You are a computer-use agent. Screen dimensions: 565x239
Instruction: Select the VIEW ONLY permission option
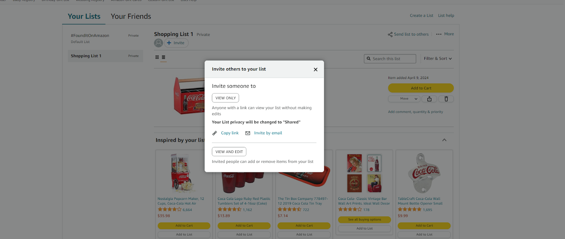[x=225, y=98]
